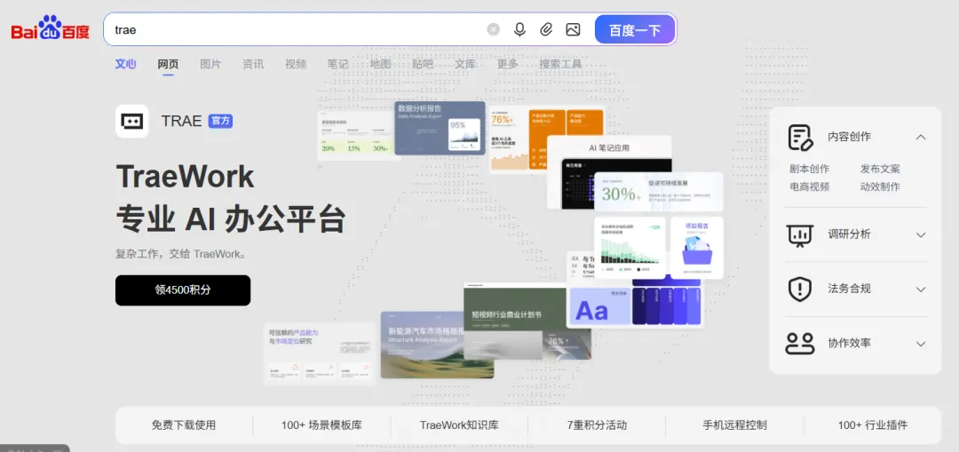The height and width of the screenshot is (452, 959).
Task: Open the Aa typography thumbnail card
Action: (x=600, y=306)
